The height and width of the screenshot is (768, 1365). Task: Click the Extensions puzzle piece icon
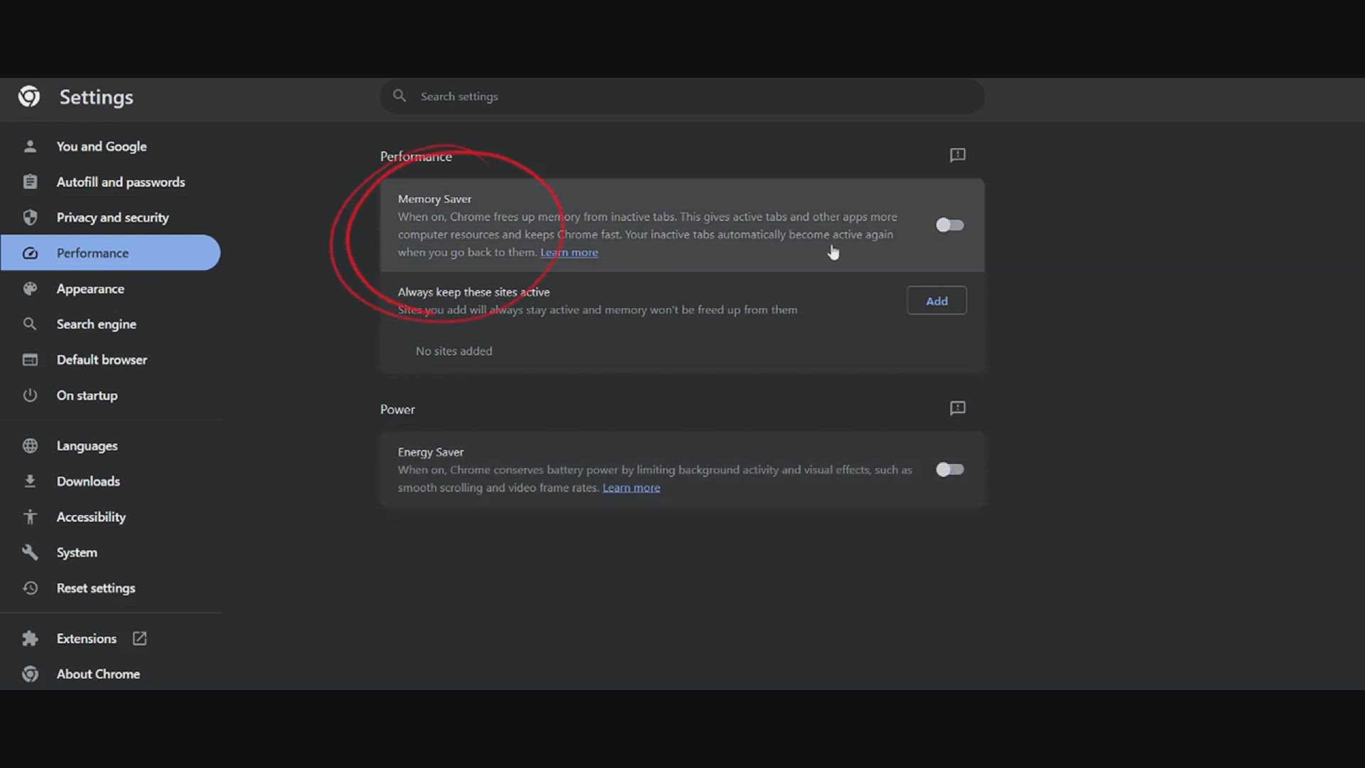(x=30, y=639)
